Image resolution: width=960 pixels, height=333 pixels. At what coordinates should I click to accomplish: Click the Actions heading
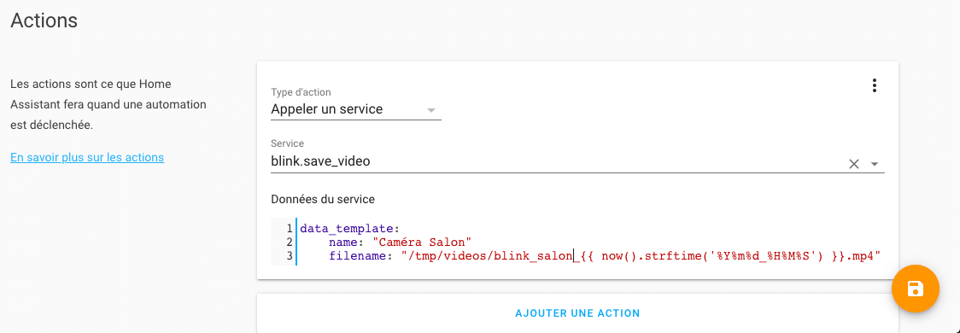click(x=44, y=20)
